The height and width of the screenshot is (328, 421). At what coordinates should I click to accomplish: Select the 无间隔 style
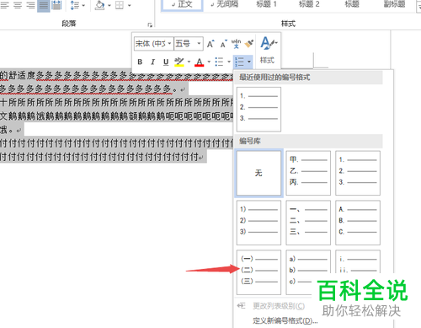tap(225, 4)
